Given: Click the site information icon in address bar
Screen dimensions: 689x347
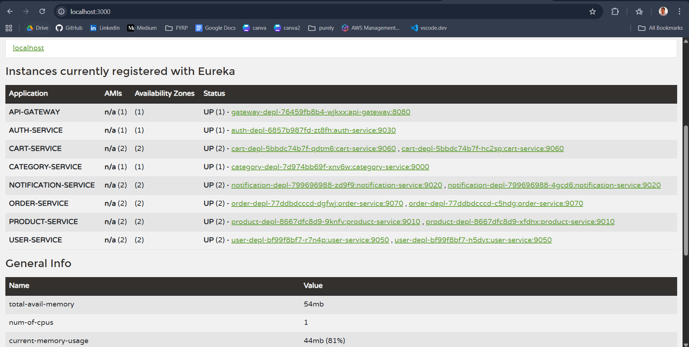Looking at the screenshot, I should tap(62, 11).
